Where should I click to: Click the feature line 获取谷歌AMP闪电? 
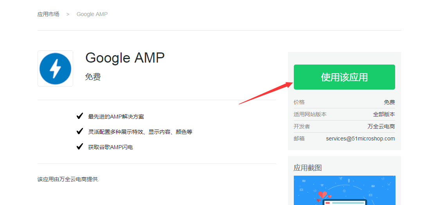[110, 147]
